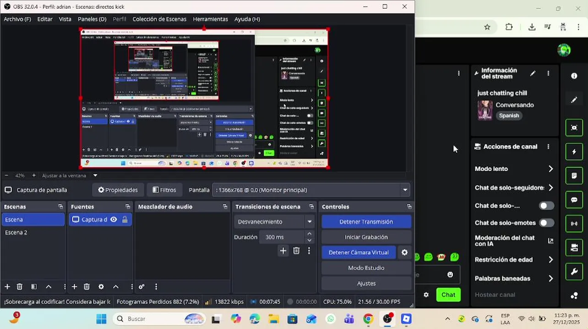Open scene filters icon in Escenas toolbar
The image size is (588, 329).
34,287
